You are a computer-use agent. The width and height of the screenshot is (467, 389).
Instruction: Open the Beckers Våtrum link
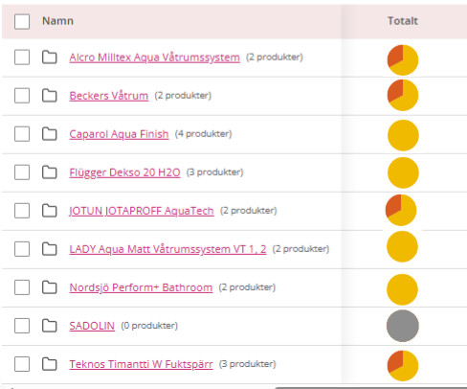109,96
